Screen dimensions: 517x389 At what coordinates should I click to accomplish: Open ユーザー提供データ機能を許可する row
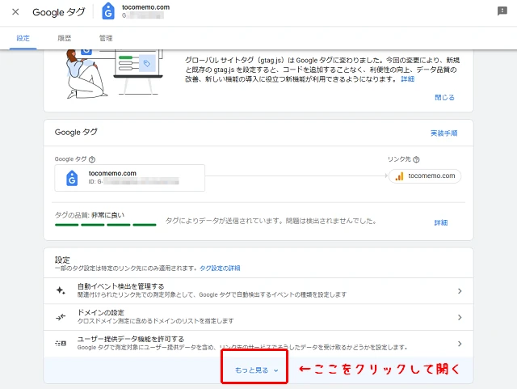click(258, 344)
